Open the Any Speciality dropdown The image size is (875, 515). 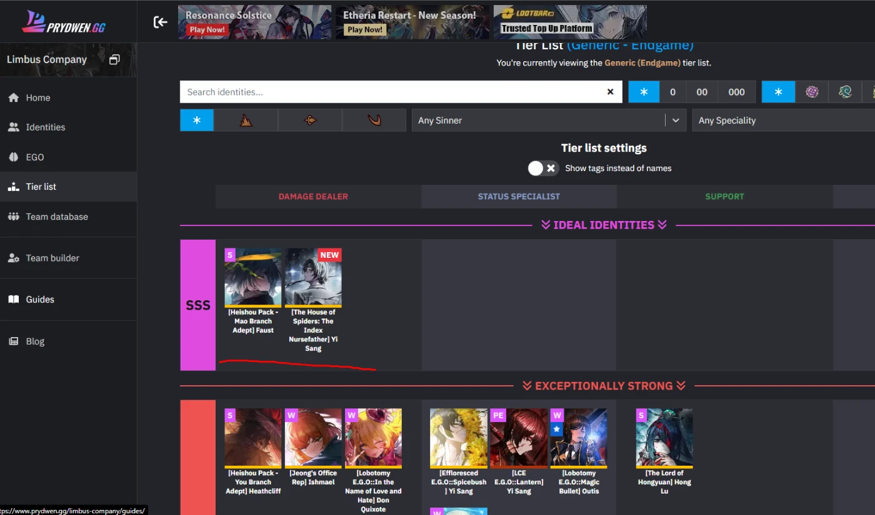point(781,120)
